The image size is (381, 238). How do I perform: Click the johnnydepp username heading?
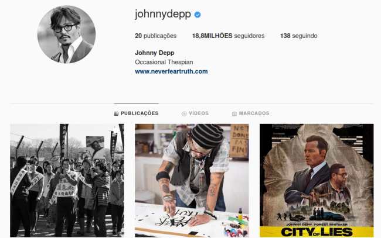[x=163, y=14]
